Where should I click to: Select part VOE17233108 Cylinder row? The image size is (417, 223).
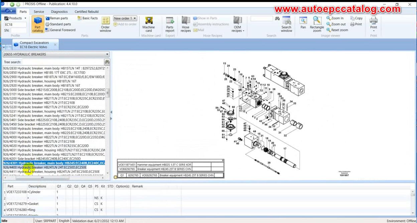click(x=207, y=192)
